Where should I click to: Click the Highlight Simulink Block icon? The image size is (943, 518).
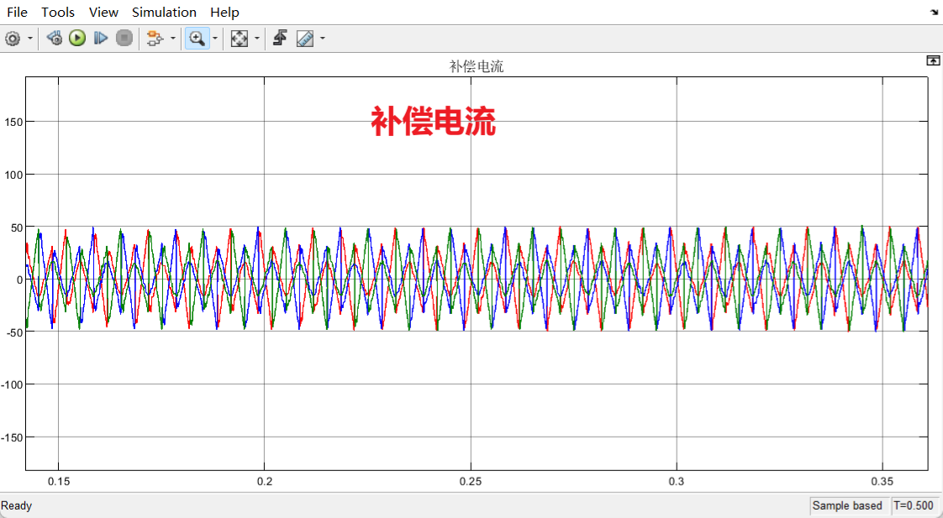[x=155, y=38]
